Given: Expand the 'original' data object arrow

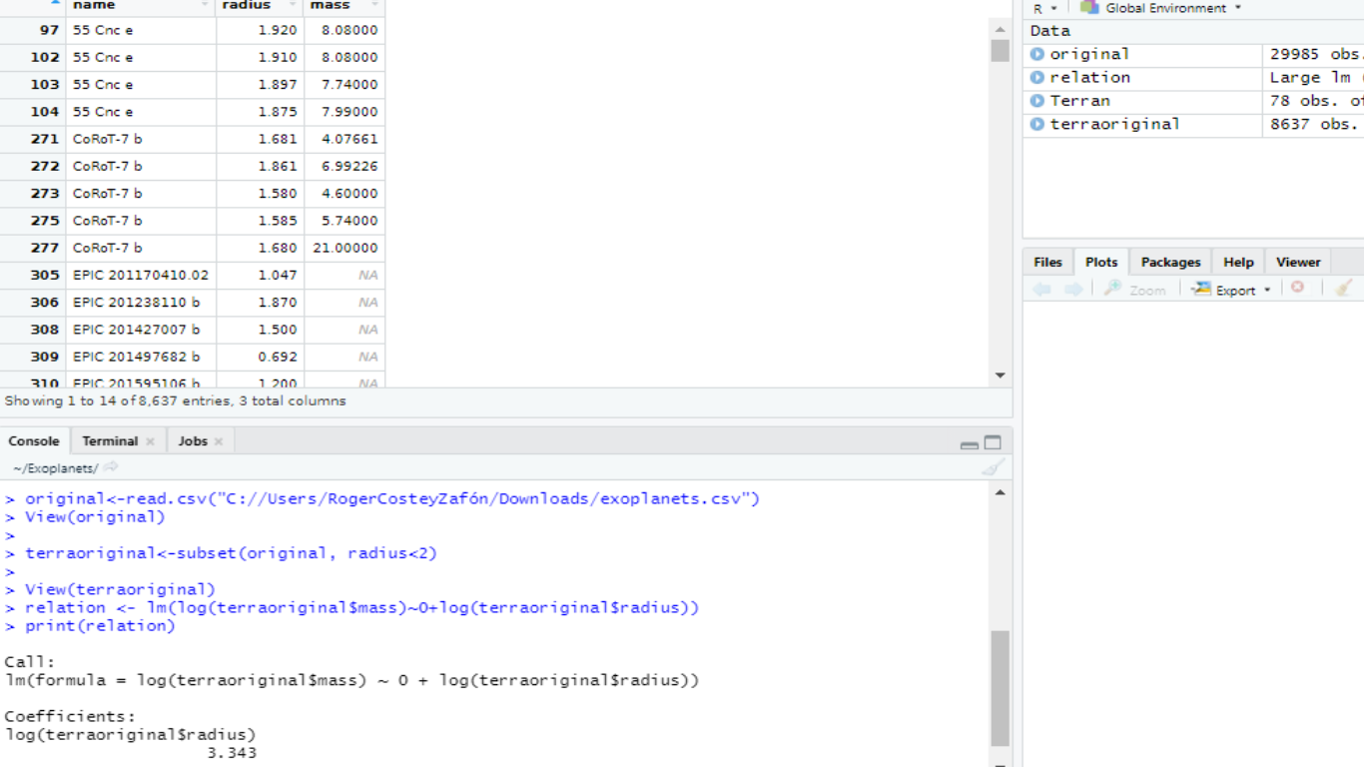Looking at the screenshot, I should [x=1037, y=54].
